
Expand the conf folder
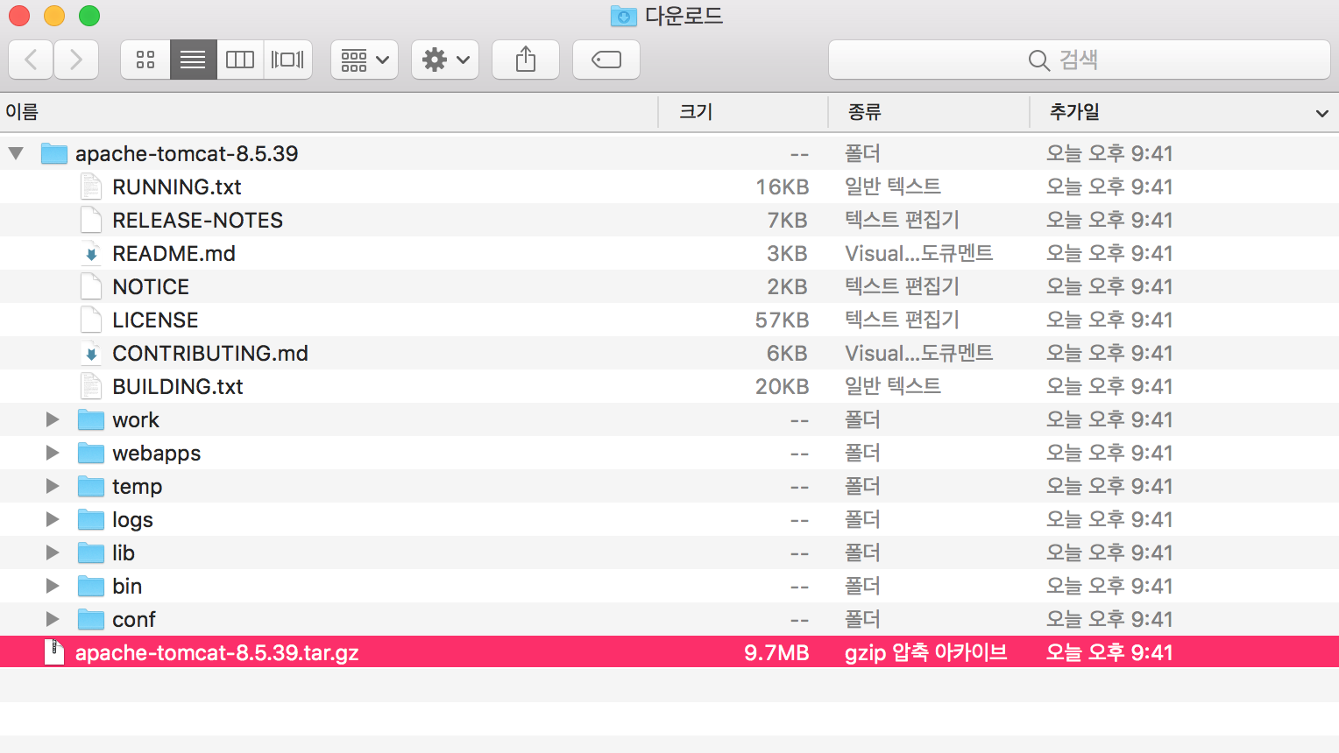tap(53, 619)
